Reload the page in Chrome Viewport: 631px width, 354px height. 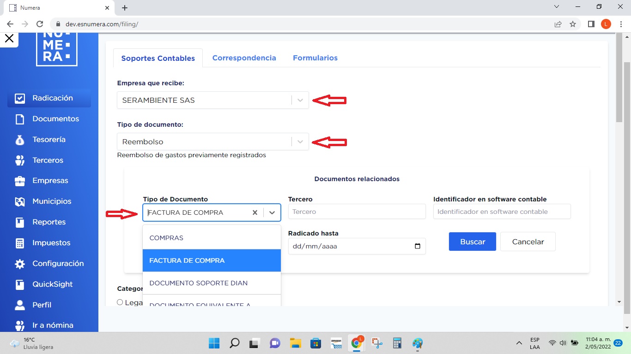tap(40, 24)
